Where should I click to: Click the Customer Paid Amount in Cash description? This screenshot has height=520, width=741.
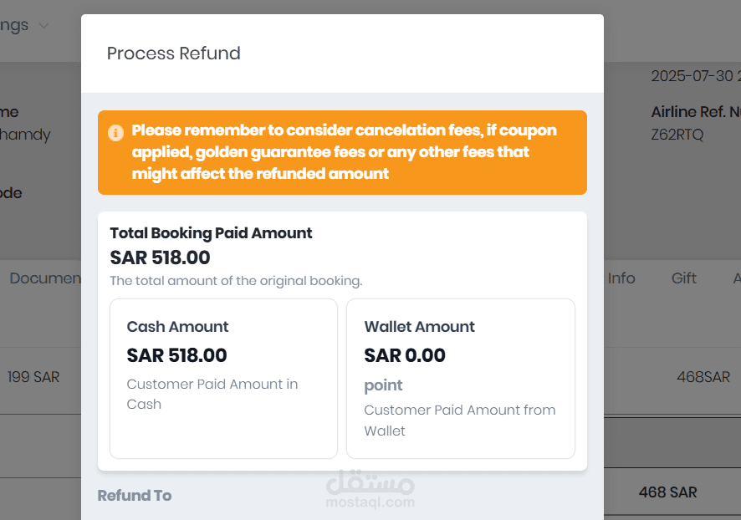click(x=212, y=394)
